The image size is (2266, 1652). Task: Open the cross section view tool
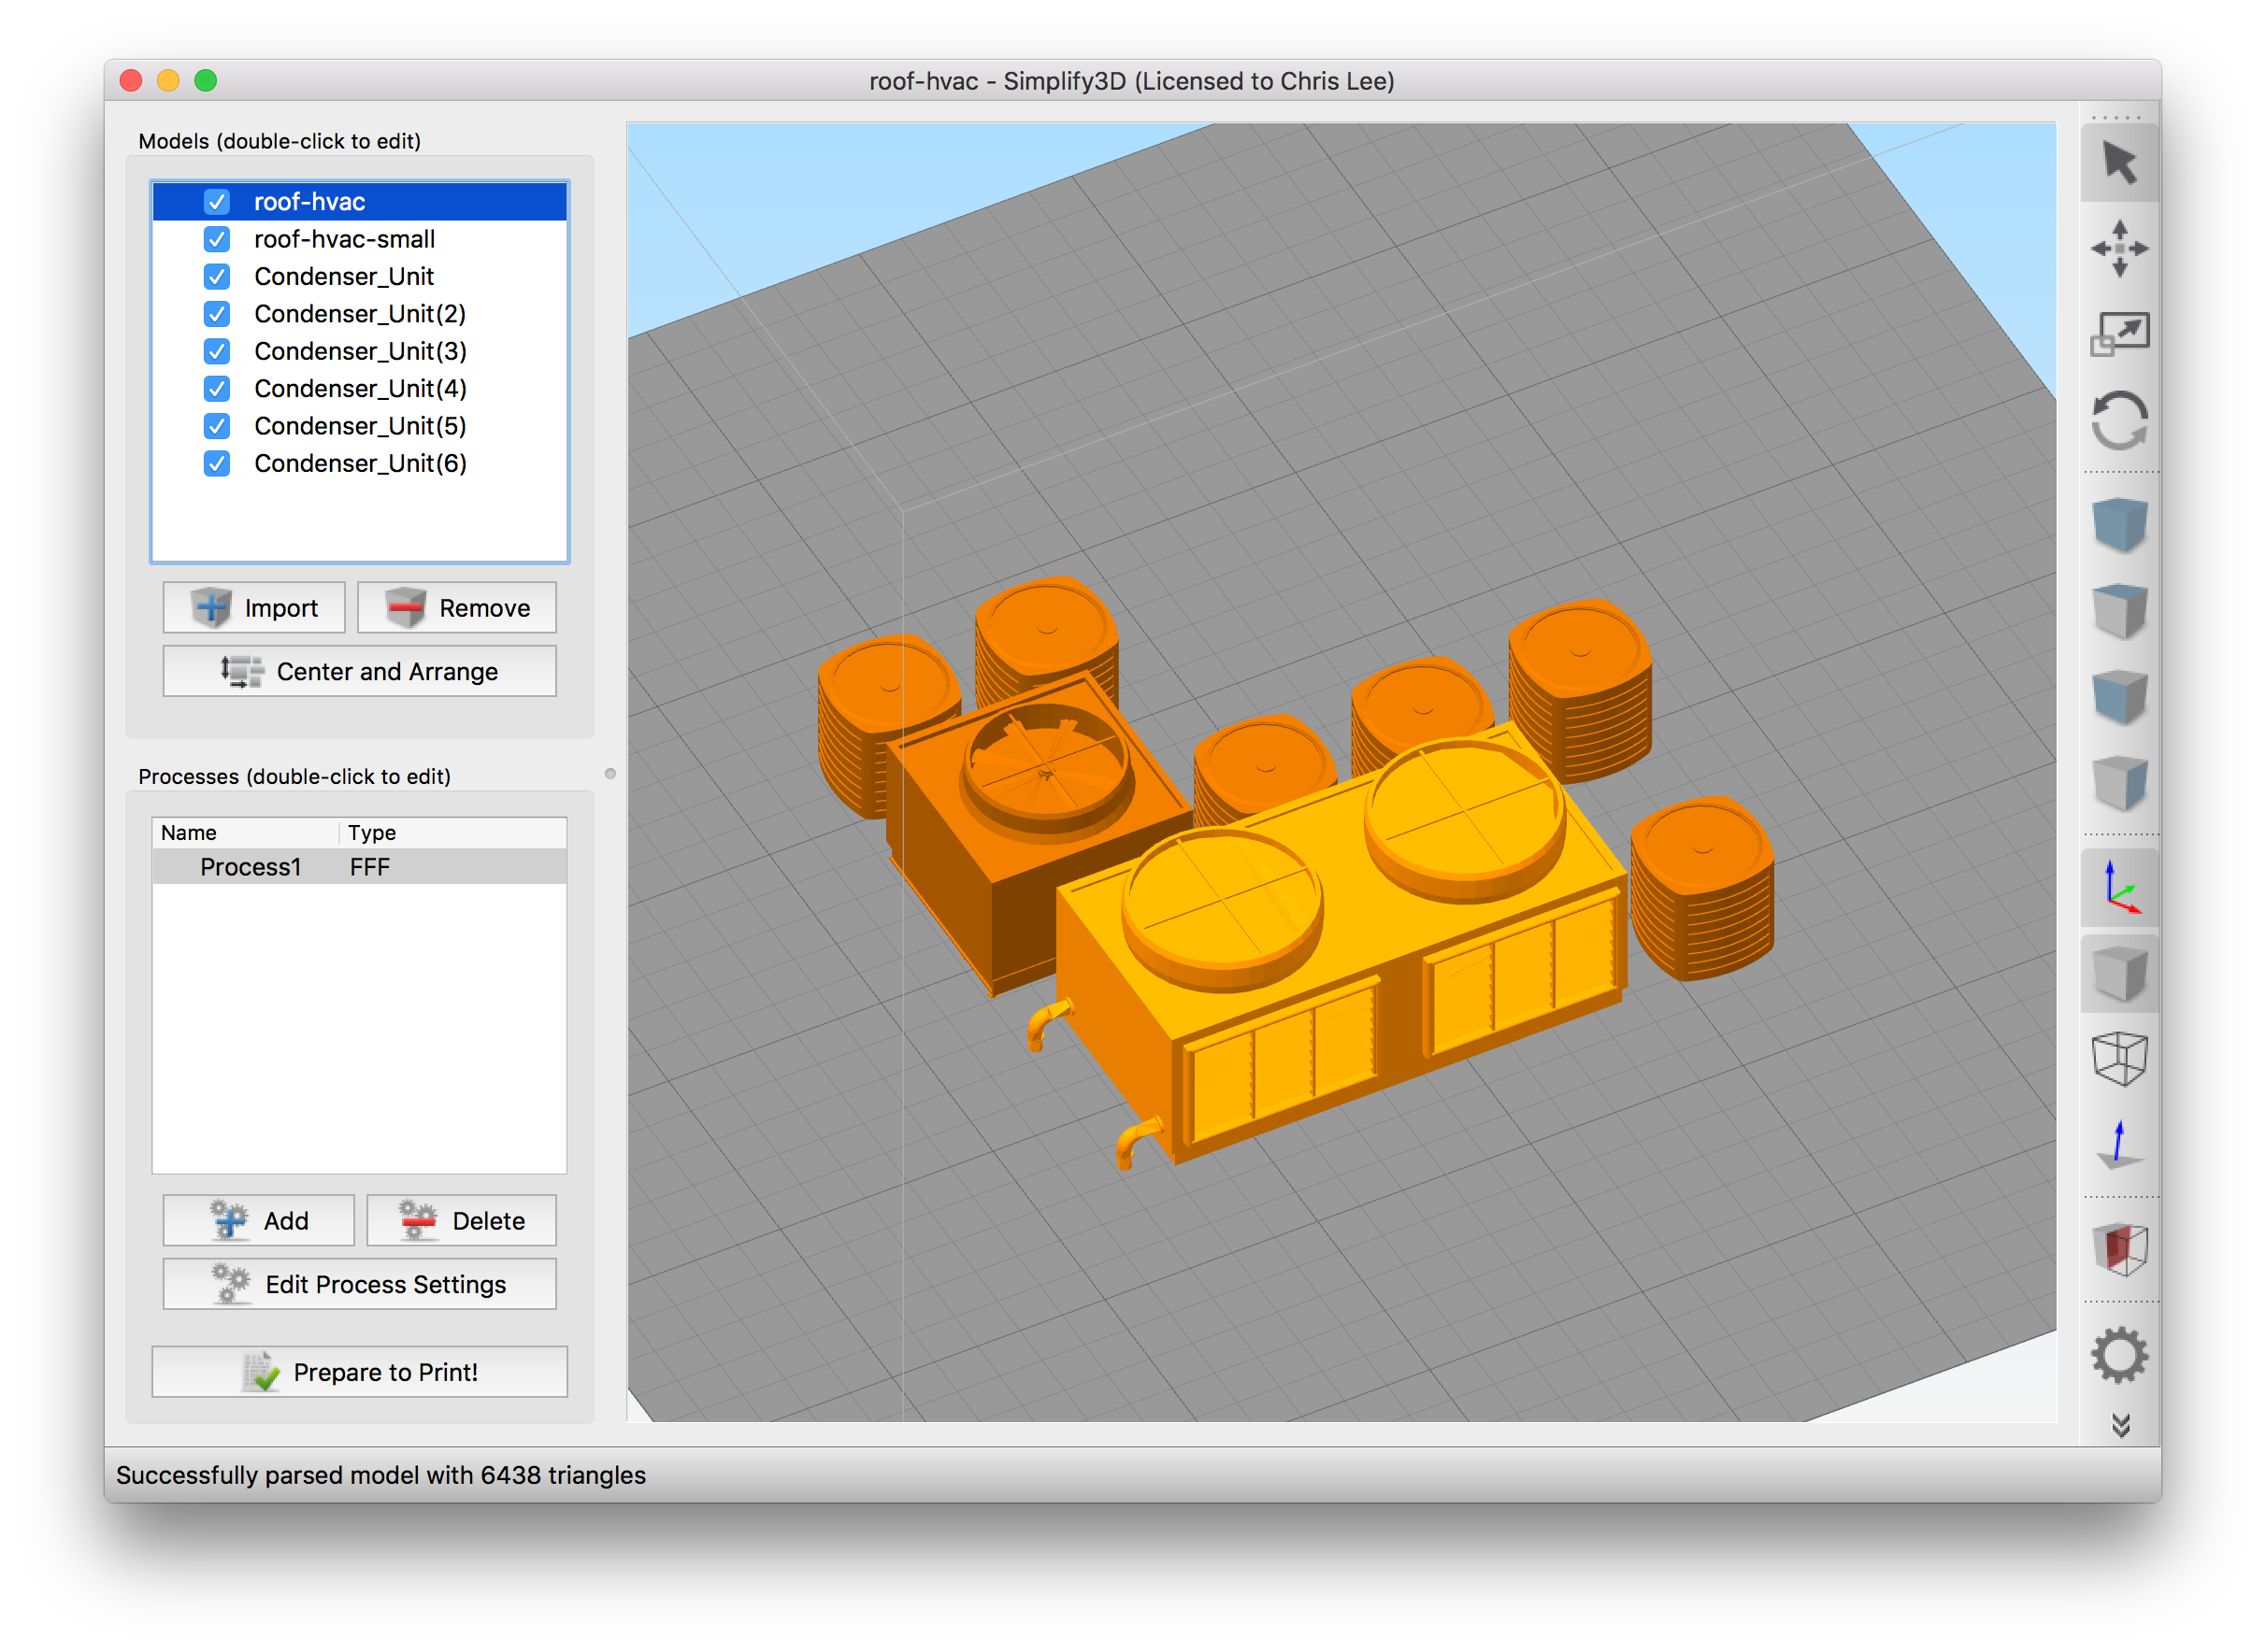pyautogui.click(x=2119, y=1248)
